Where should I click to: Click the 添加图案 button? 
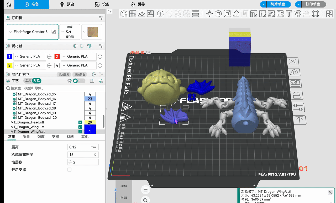64,75
